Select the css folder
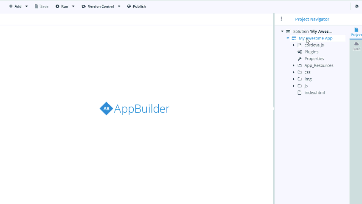362x204 pixels. coord(307,72)
